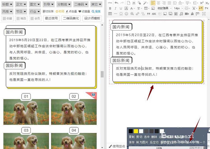Sort materials by 点击量

click(x=71, y=12)
